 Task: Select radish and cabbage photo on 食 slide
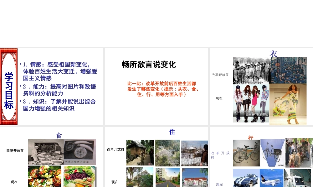80,152
